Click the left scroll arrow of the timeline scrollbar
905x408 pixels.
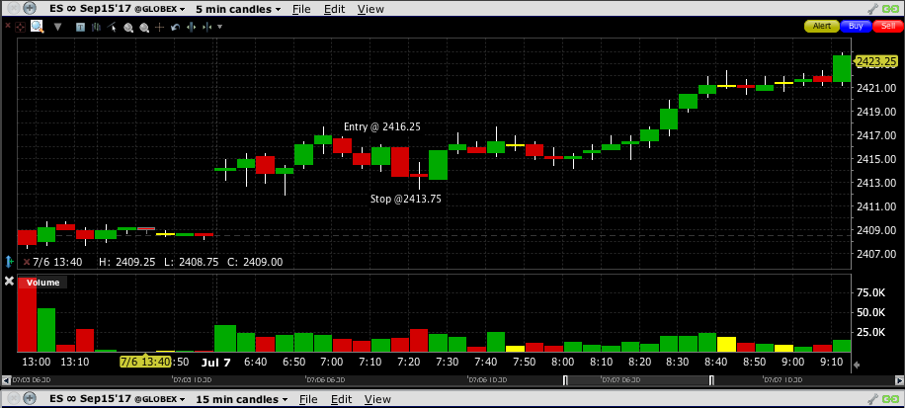5,380
